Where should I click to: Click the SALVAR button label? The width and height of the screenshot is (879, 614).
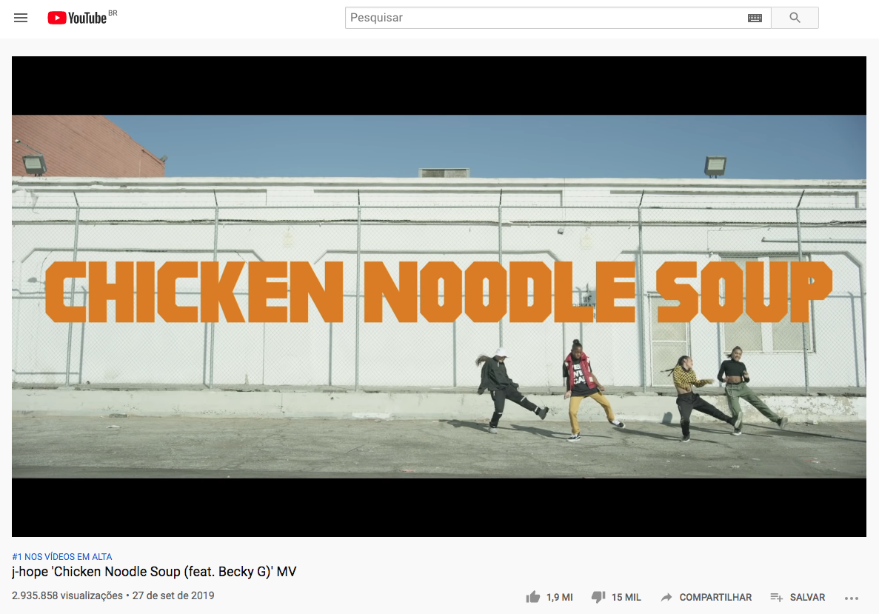[x=807, y=597]
